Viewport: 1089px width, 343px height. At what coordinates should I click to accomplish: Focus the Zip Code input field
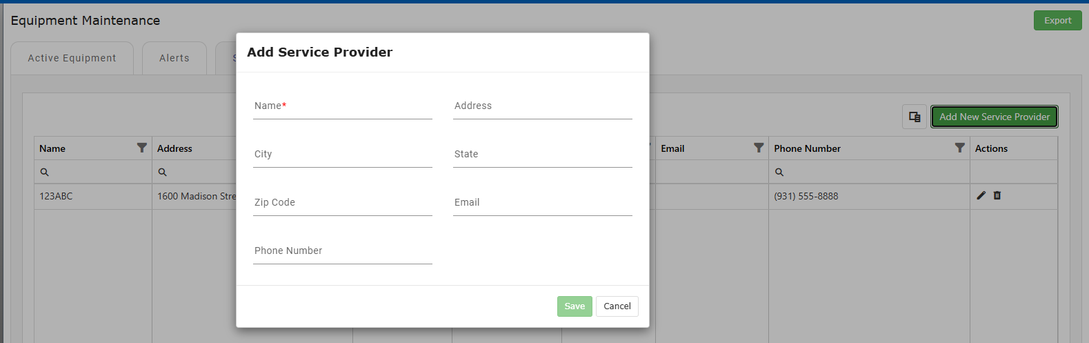coord(343,203)
